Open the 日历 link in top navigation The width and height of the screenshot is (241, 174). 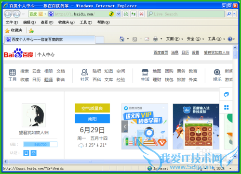click(185, 53)
